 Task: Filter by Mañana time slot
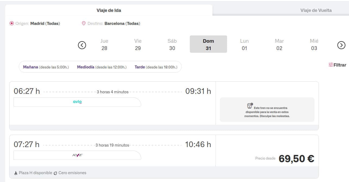pyautogui.click(x=46, y=67)
